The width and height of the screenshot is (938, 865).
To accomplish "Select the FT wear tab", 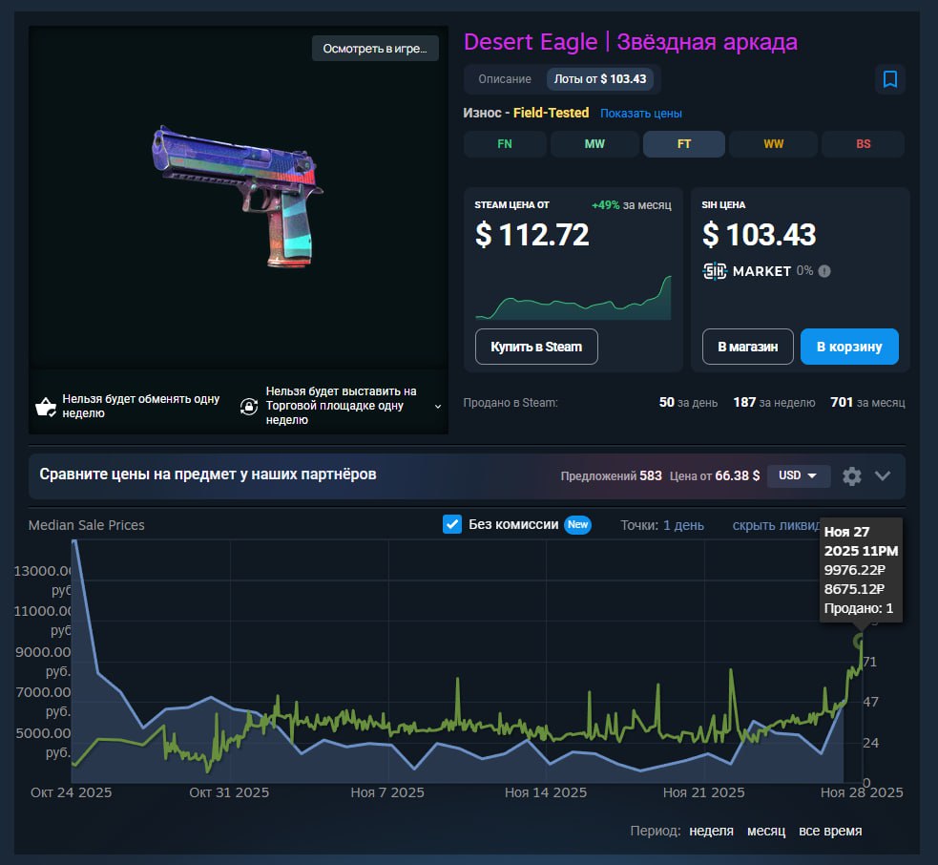I will click(x=684, y=144).
